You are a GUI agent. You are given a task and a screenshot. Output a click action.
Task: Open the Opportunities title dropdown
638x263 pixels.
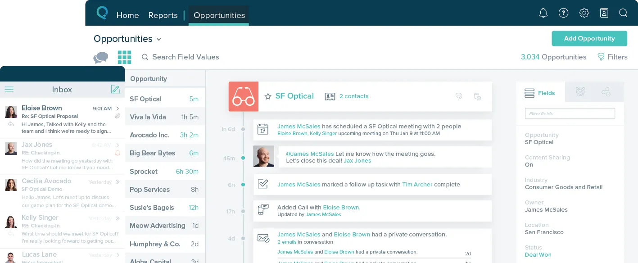pos(158,40)
